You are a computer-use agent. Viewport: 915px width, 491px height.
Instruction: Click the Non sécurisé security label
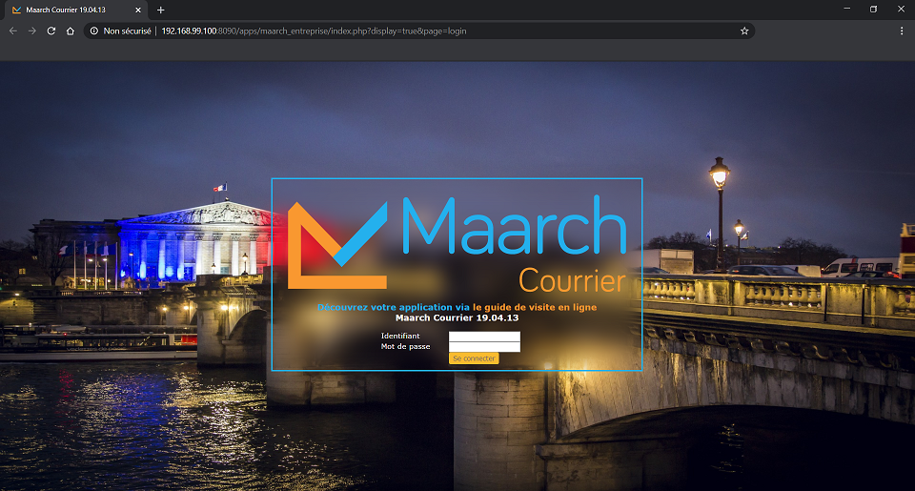[127, 31]
